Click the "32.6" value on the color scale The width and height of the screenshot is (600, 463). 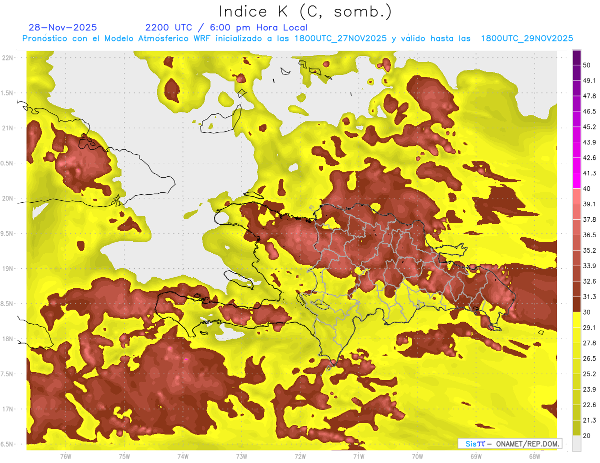(589, 281)
